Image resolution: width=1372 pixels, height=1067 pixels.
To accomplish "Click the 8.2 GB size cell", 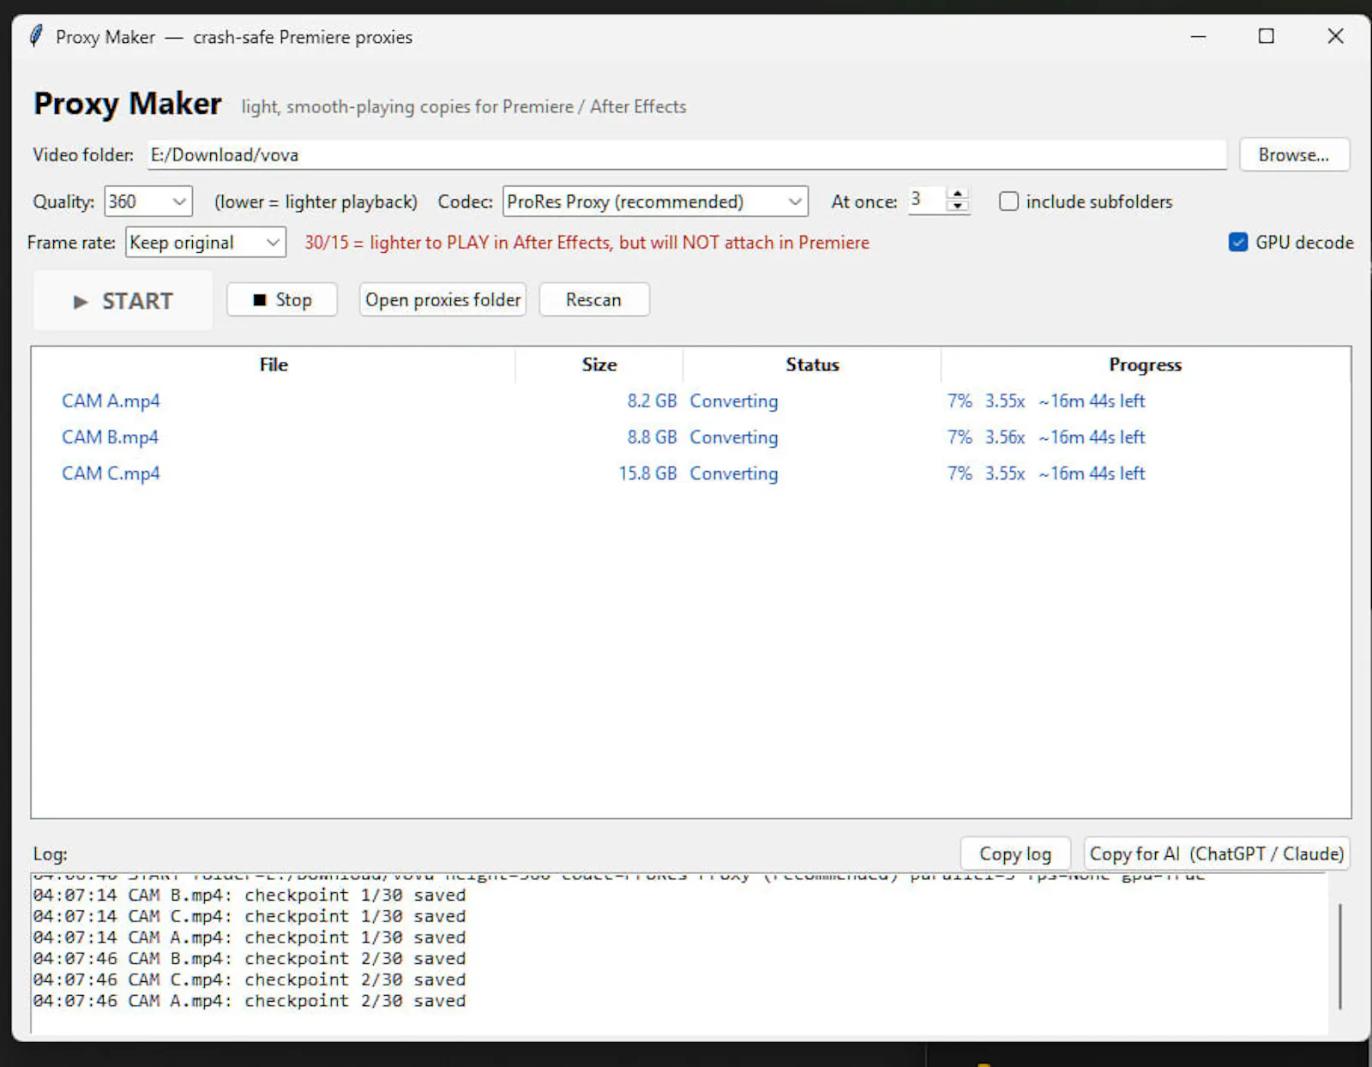I will pos(652,401).
